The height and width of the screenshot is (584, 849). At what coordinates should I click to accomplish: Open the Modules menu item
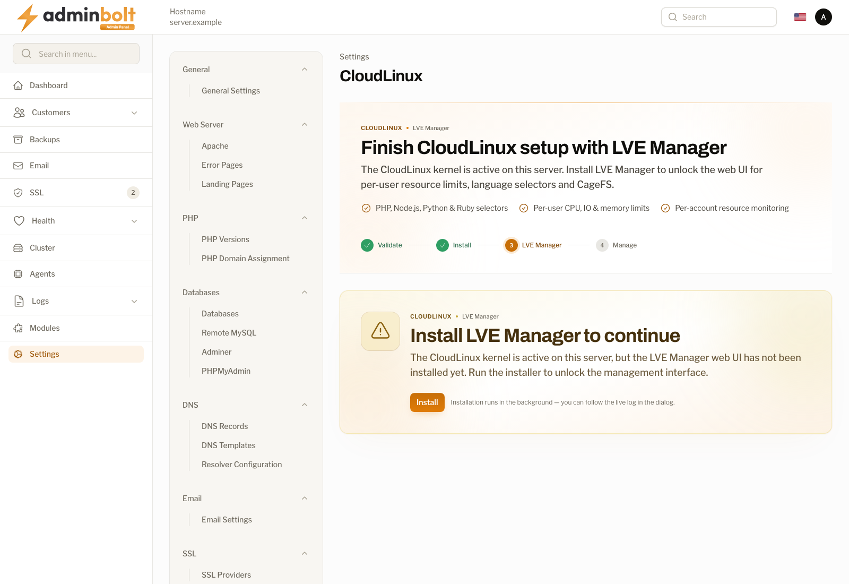(x=76, y=328)
